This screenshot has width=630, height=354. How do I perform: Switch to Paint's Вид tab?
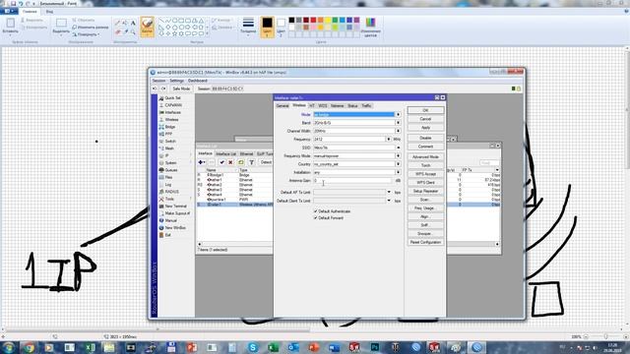click(x=49, y=12)
